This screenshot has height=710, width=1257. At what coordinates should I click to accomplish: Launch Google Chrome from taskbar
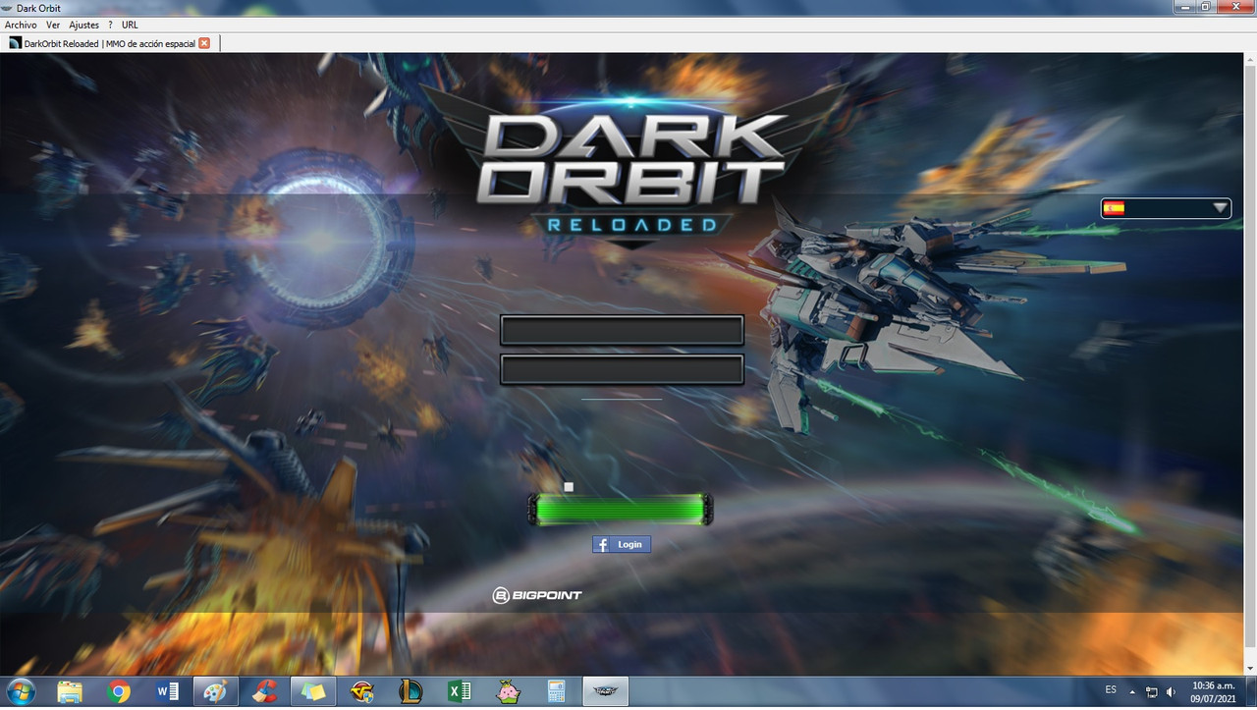pyautogui.click(x=120, y=691)
